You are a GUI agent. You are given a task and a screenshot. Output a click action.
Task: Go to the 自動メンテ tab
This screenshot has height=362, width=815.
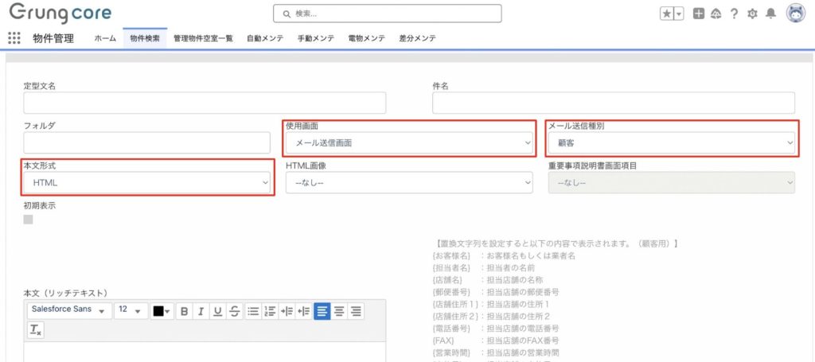tap(263, 38)
